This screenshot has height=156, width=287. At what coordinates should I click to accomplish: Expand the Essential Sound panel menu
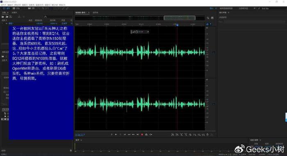[228, 12]
